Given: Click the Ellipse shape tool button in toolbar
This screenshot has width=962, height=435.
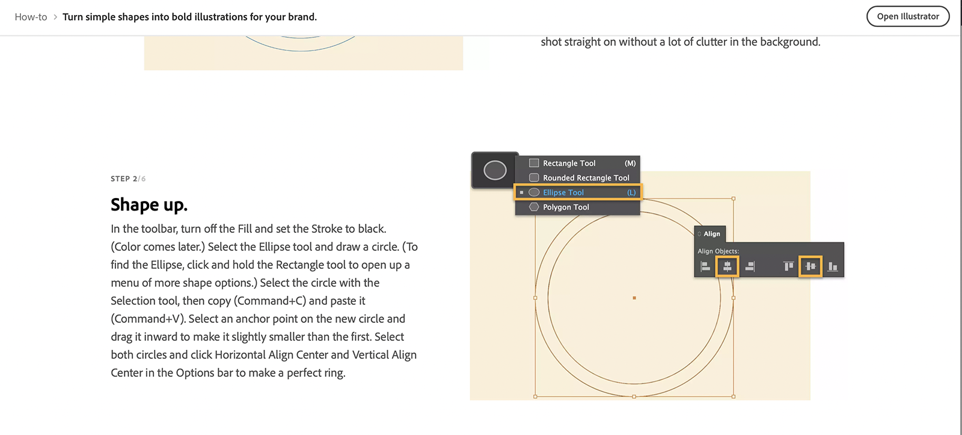Looking at the screenshot, I should 495,170.
